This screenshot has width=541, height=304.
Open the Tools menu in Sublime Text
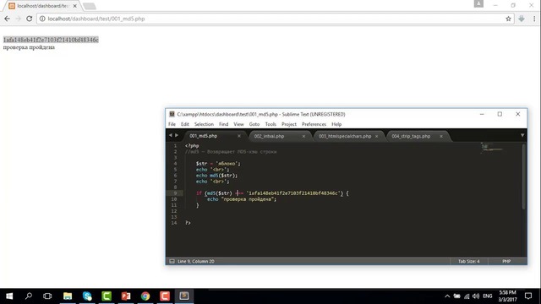click(x=270, y=124)
